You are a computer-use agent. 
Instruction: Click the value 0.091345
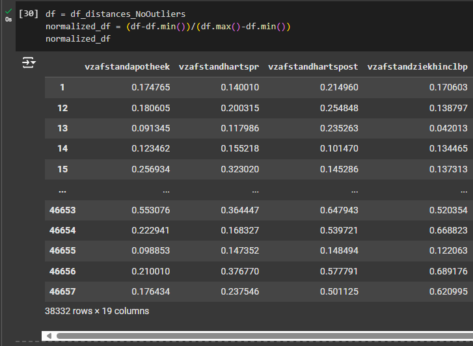(x=151, y=128)
